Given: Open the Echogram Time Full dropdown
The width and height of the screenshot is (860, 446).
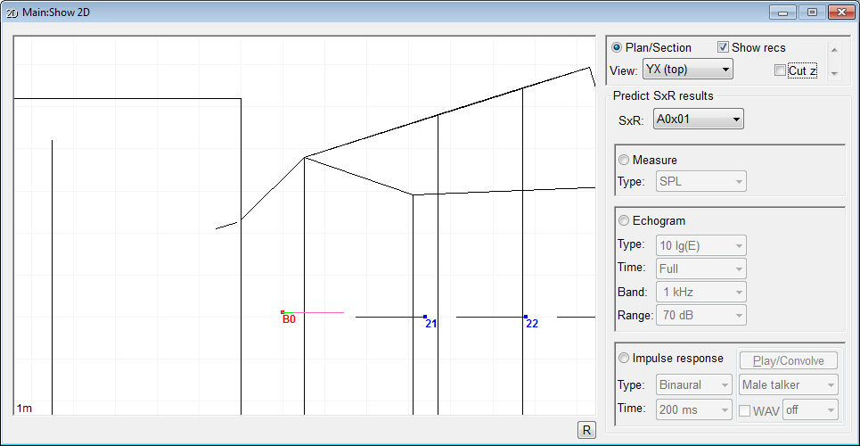Looking at the screenshot, I should [x=701, y=268].
